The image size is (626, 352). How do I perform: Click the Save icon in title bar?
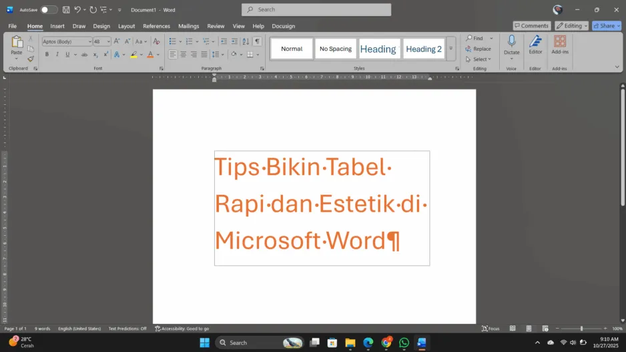(x=66, y=9)
